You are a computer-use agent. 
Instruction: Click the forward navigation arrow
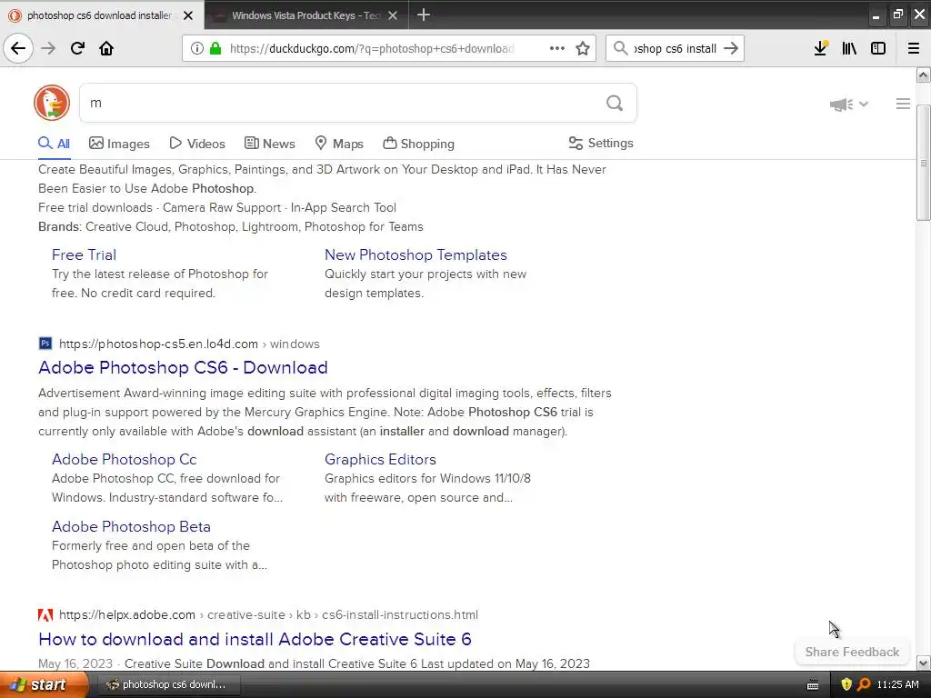(x=48, y=48)
